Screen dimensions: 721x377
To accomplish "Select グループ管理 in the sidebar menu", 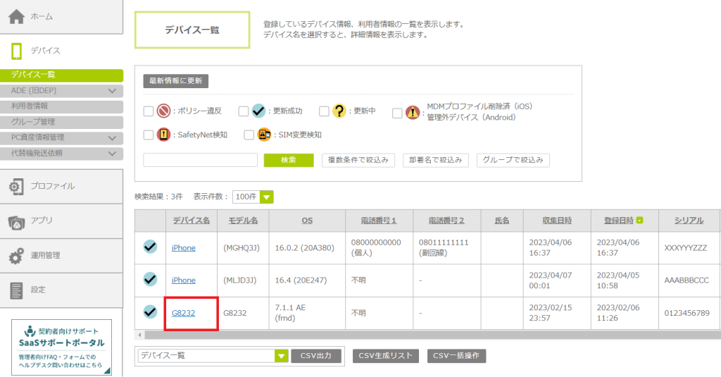I will (x=33, y=121).
